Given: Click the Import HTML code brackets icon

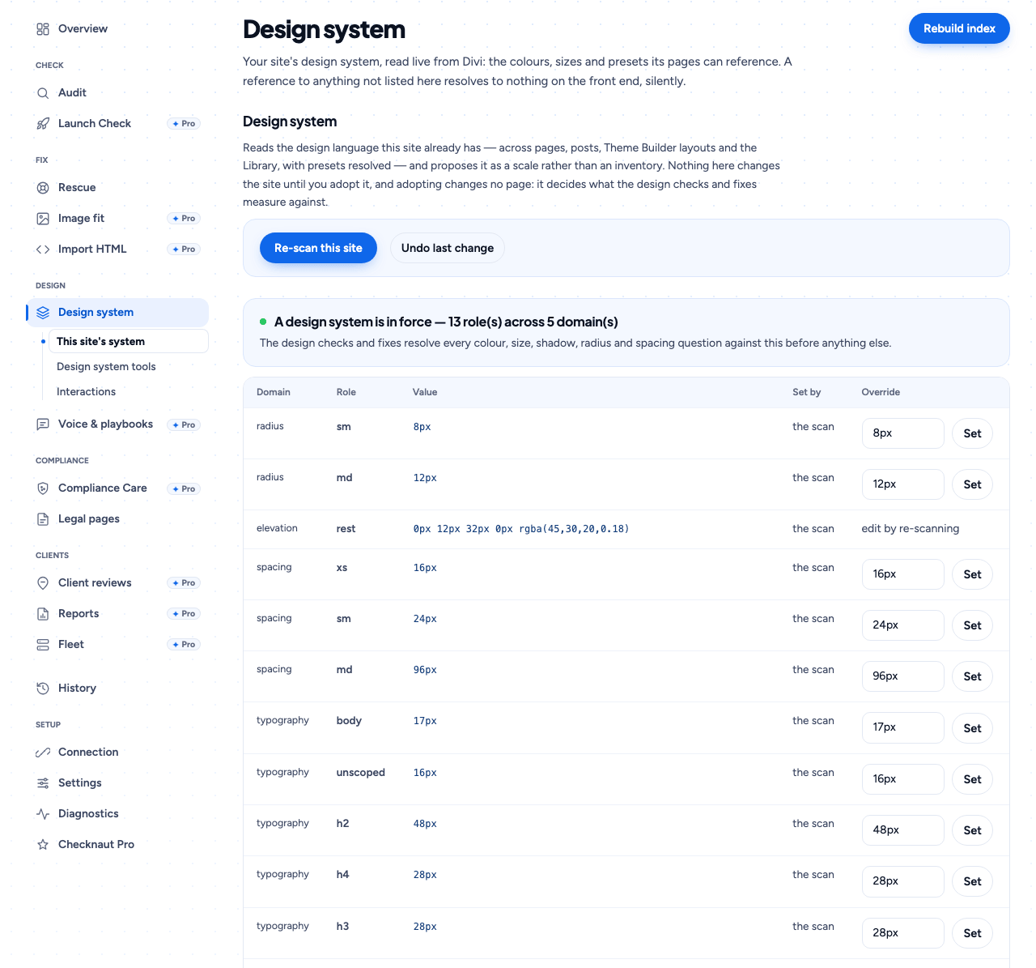Looking at the screenshot, I should (x=43, y=249).
